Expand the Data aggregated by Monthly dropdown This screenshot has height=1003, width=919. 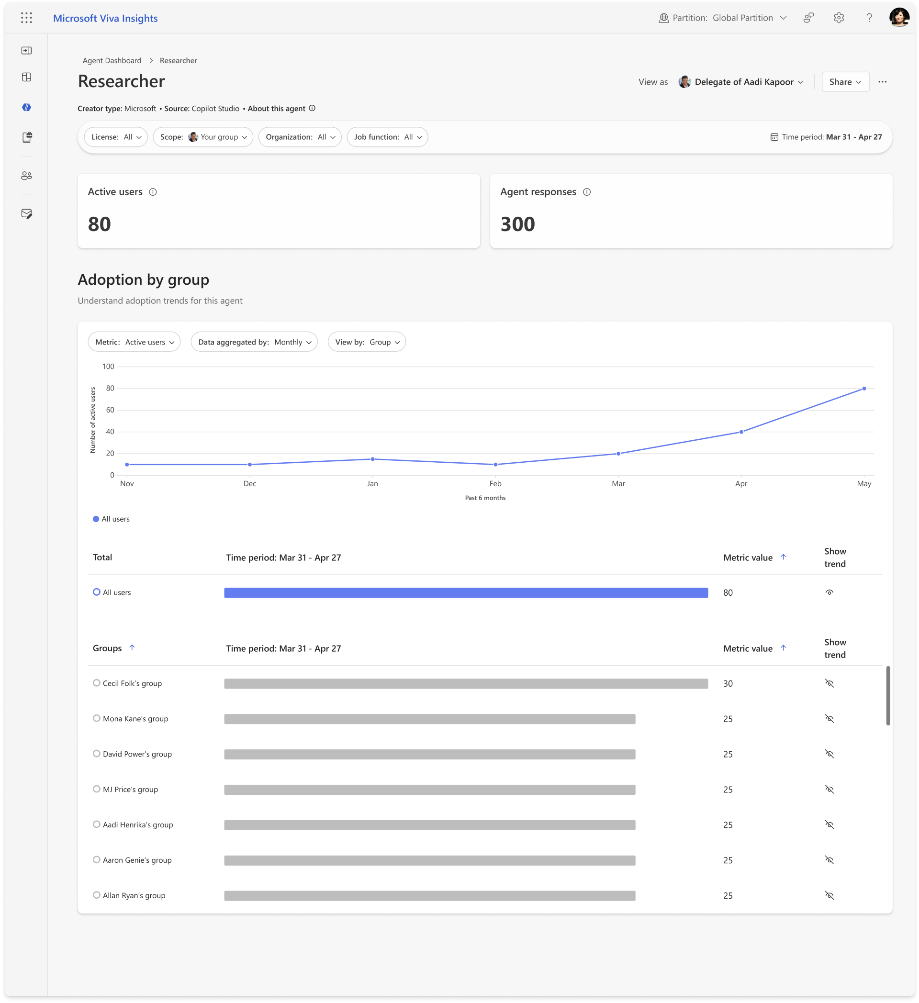[254, 342]
